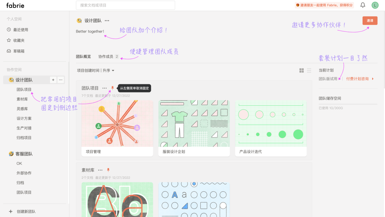Viewport: 385px width, 217px height.
Task: Add new item with plus beside 设计团队
Action: [x=53, y=80]
